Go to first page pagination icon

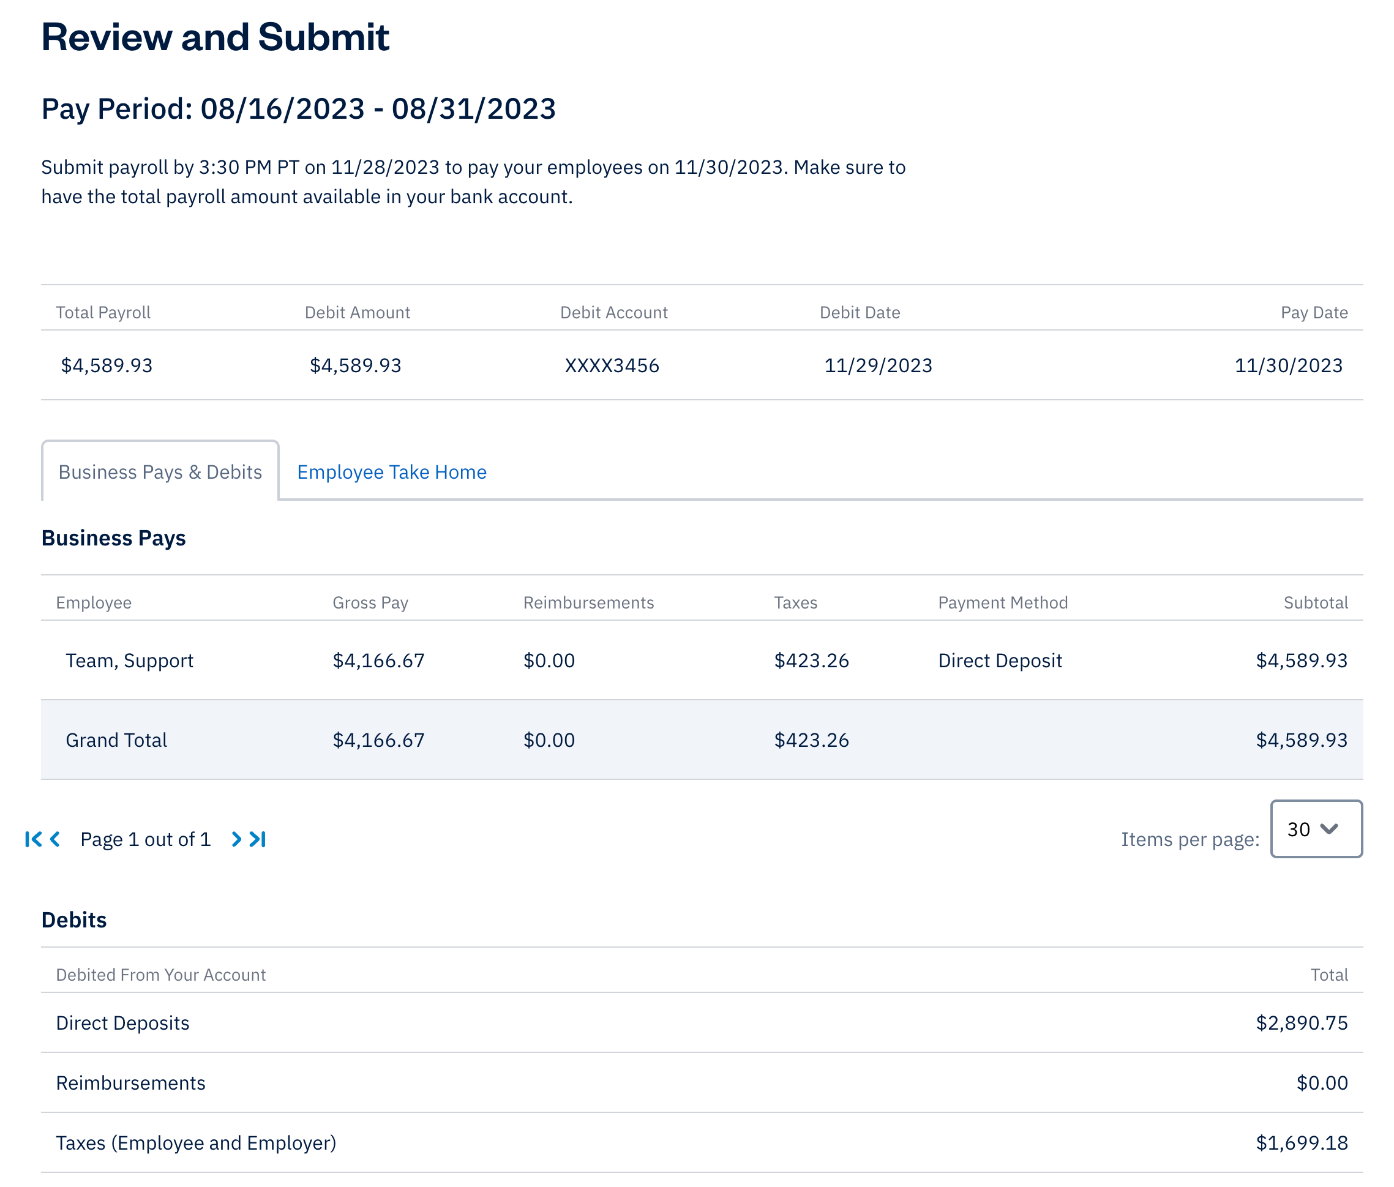coord(33,839)
